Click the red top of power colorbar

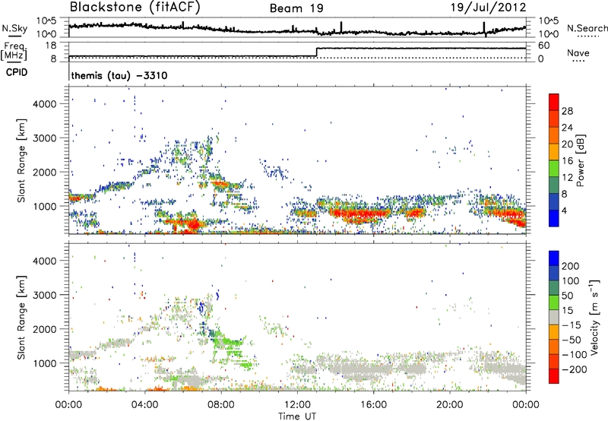554,102
